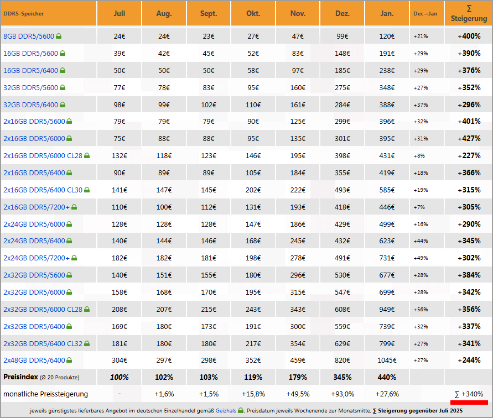Click green icon next to 16GB DDR5/6400
The height and width of the screenshot is (418, 493).
[x=63, y=71]
